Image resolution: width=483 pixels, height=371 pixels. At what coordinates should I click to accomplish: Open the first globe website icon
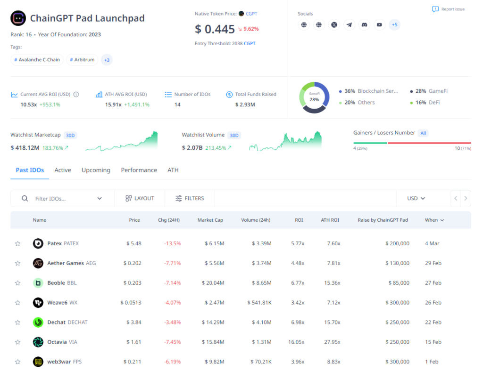coord(304,24)
